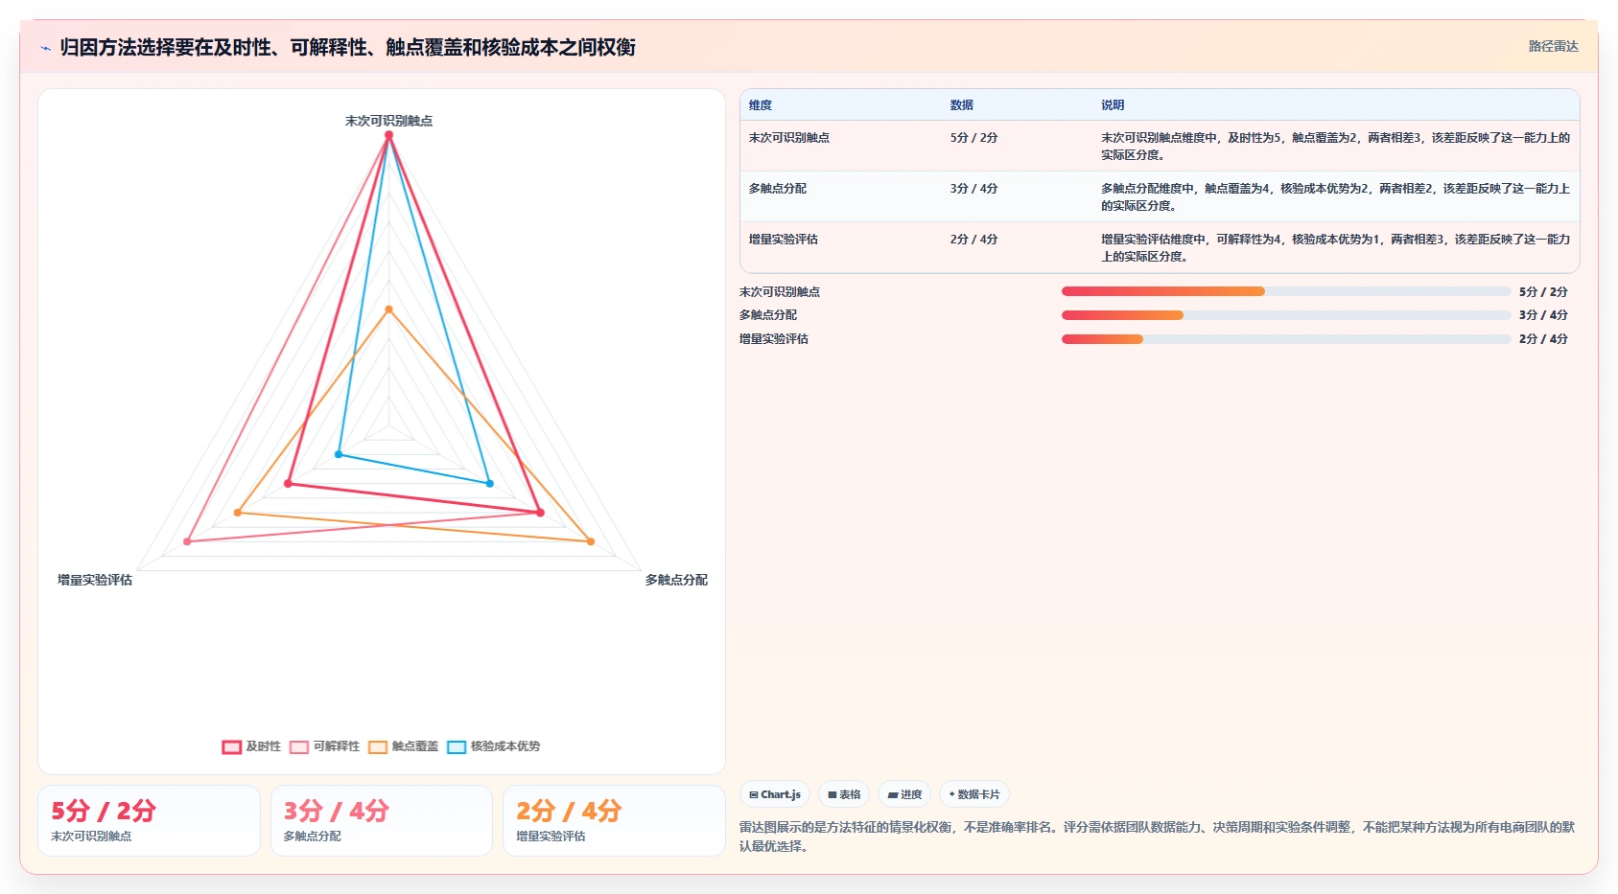This screenshot has height=894, width=1618.
Task: Click the 2分 / 4分 progress bar value
Action: pos(1543,339)
